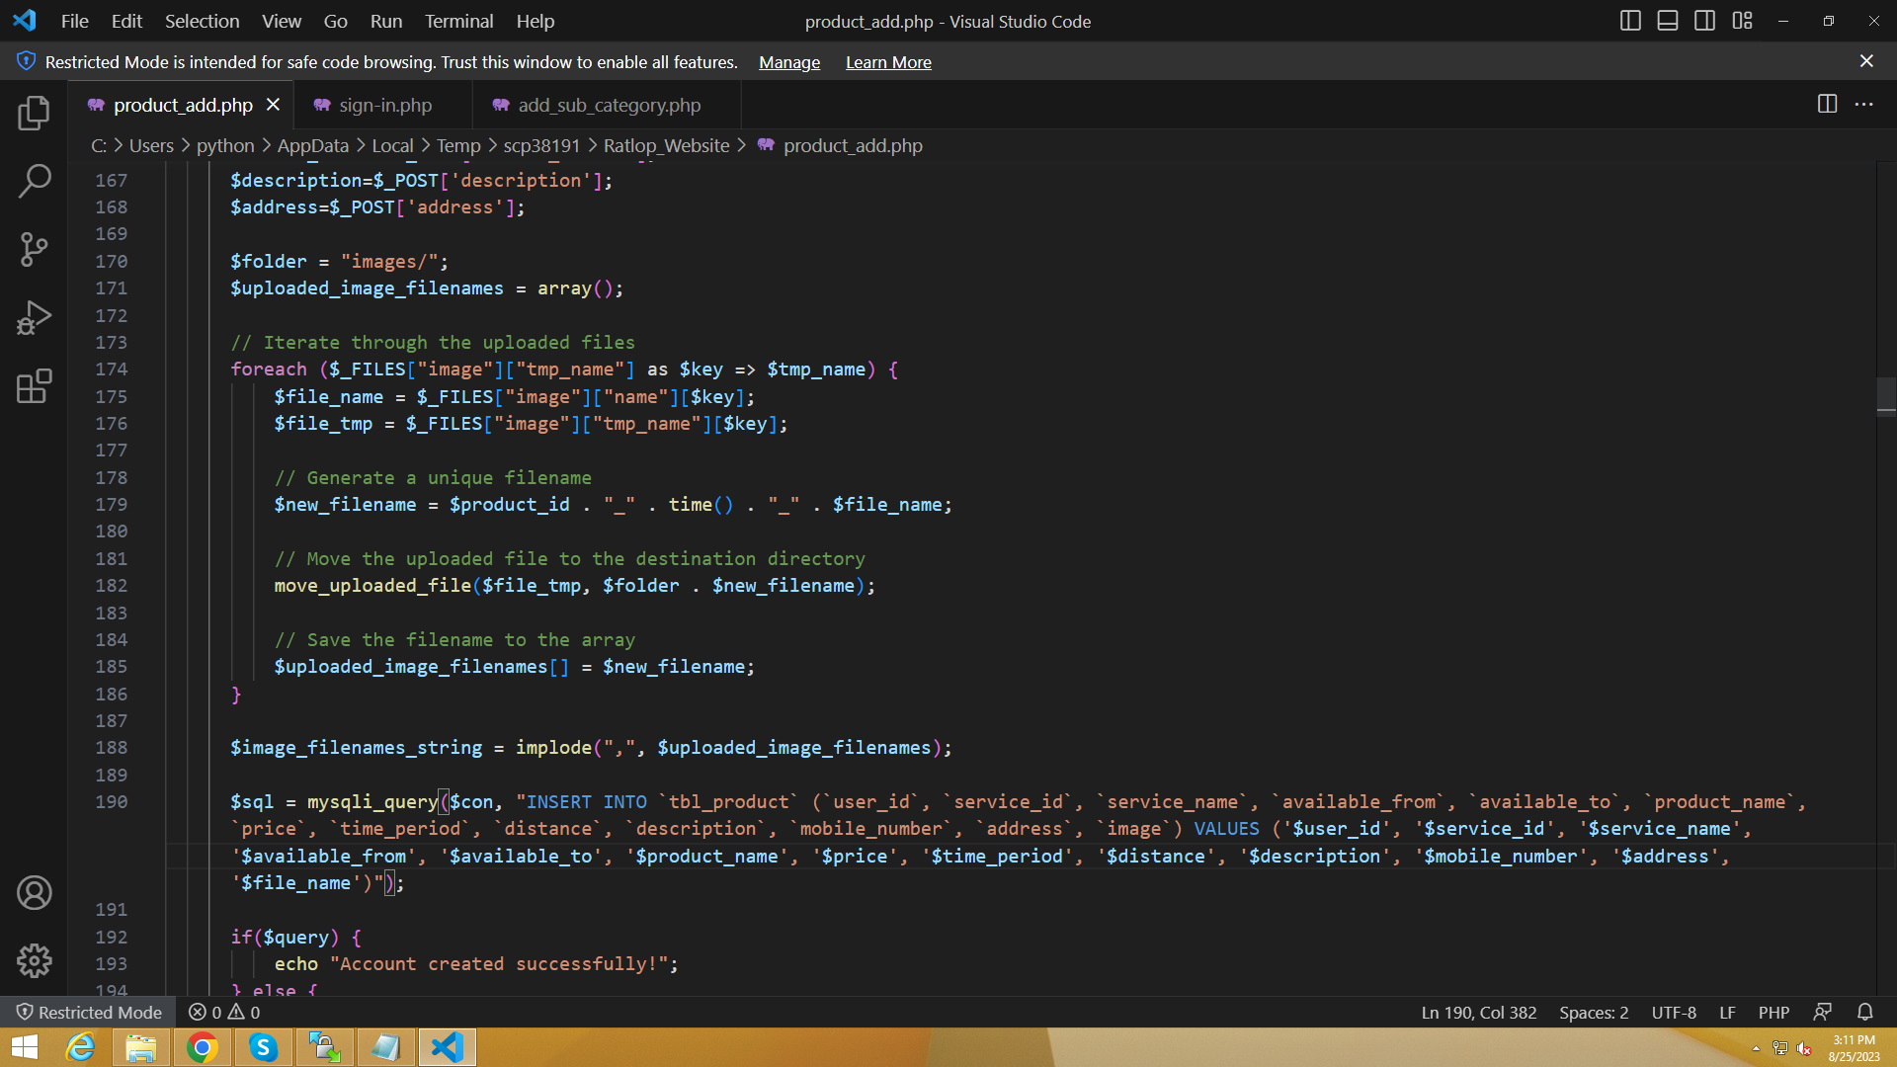Open PHP language mode selector
Viewport: 1897px width, 1067px height.
tap(1773, 1013)
